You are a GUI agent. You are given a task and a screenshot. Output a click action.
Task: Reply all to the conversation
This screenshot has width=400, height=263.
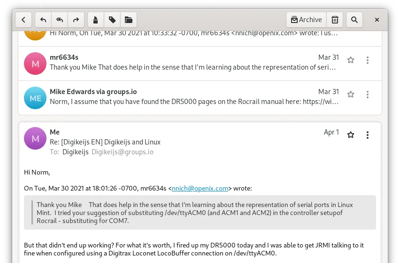[60, 20]
